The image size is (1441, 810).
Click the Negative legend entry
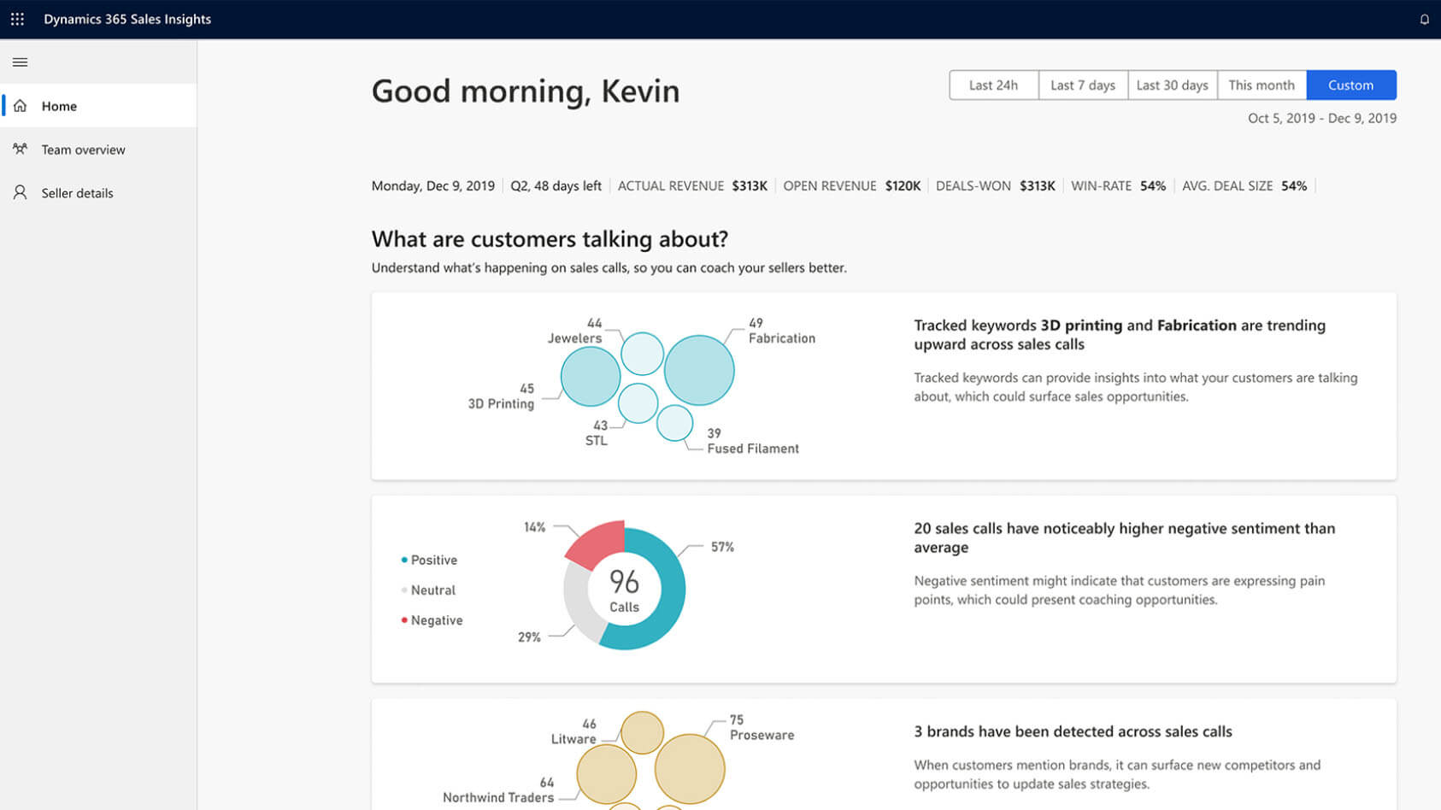pos(432,620)
